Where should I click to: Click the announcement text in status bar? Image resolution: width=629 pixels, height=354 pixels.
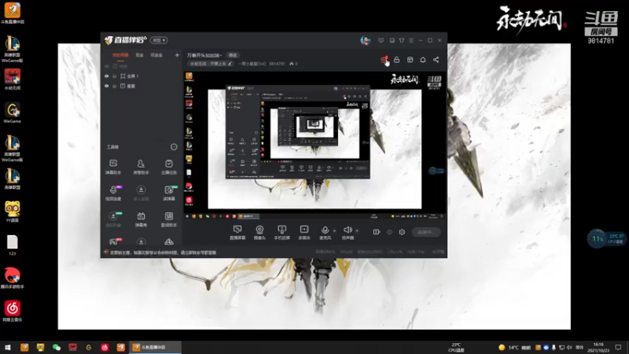pos(164,253)
